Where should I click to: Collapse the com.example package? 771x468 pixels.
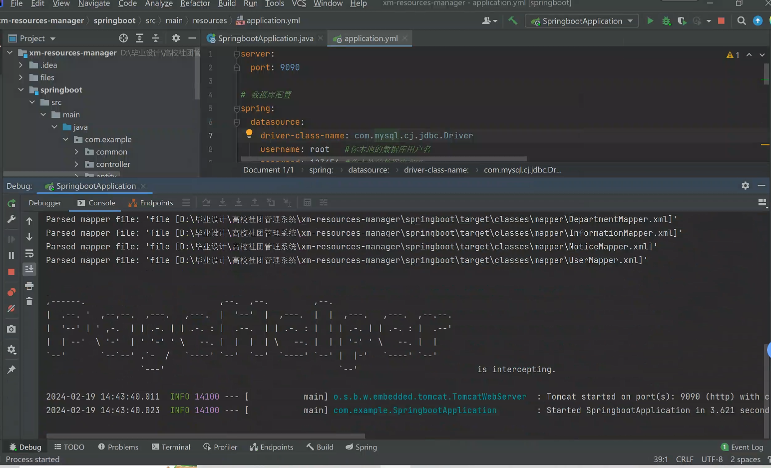tap(65, 139)
